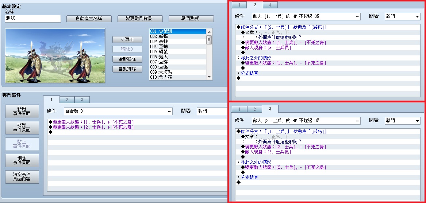
Task: Click the enemy list scrollbar down arrow
Action: coord(209,77)
